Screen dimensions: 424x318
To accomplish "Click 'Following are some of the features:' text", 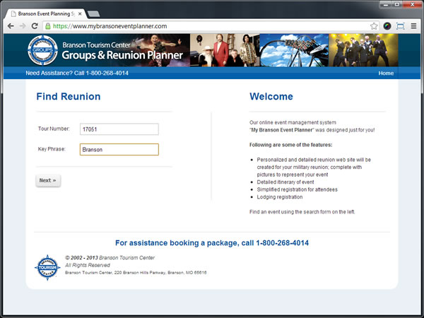I will 290,145.
